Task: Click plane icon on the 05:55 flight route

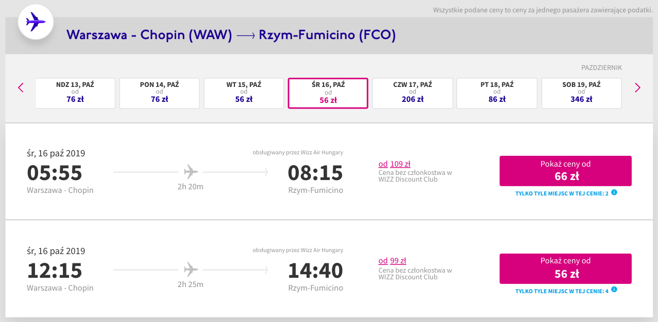Action: coord(191,171)
